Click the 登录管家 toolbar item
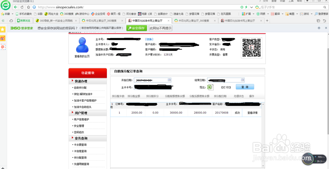Image resolution: width=329 pixels, height=169 pixels. point(321,14)
